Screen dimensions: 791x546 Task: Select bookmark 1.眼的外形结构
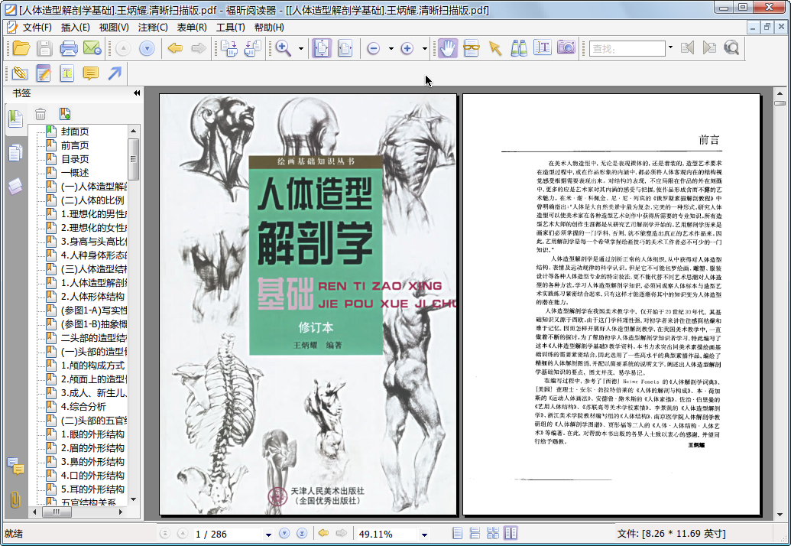[92, 434]
